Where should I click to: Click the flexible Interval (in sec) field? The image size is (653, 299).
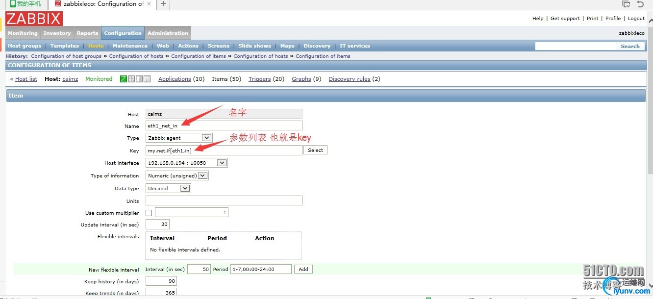coord(199,269)
